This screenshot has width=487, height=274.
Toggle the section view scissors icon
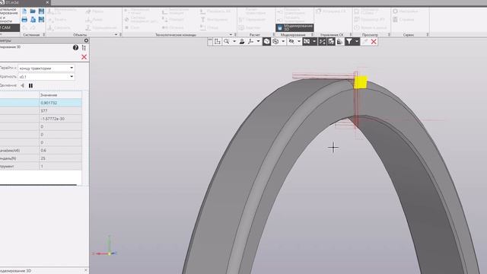322,41
